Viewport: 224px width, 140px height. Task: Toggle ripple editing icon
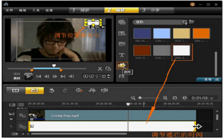[11, 114]
